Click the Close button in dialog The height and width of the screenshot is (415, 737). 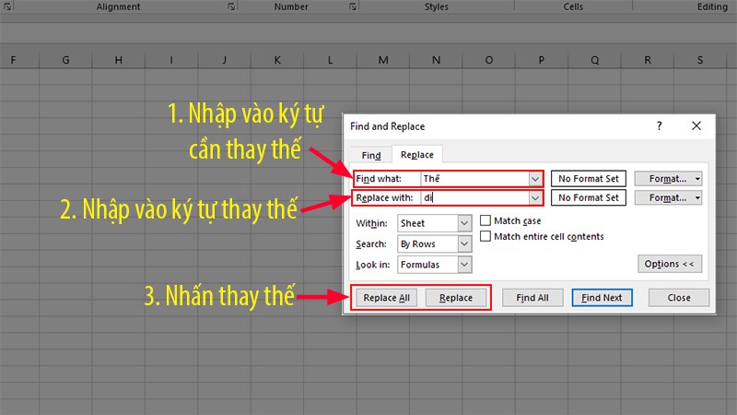click(x=679, y=298)
